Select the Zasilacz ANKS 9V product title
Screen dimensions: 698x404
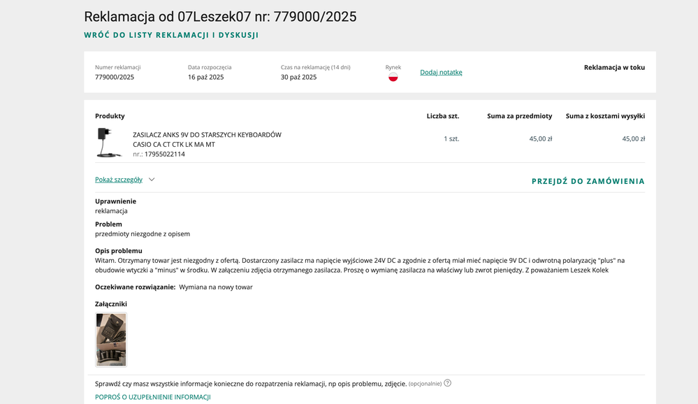[207, 139]
